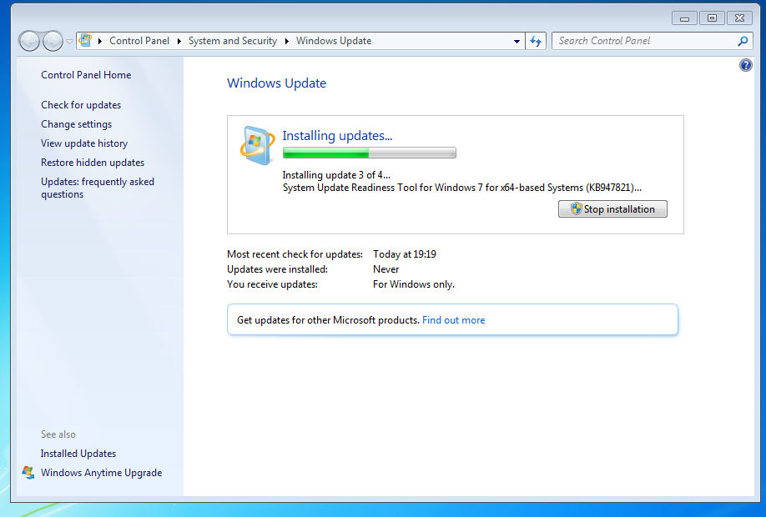
Task: Open Restore hidden updates
Action: click(93, 162)
